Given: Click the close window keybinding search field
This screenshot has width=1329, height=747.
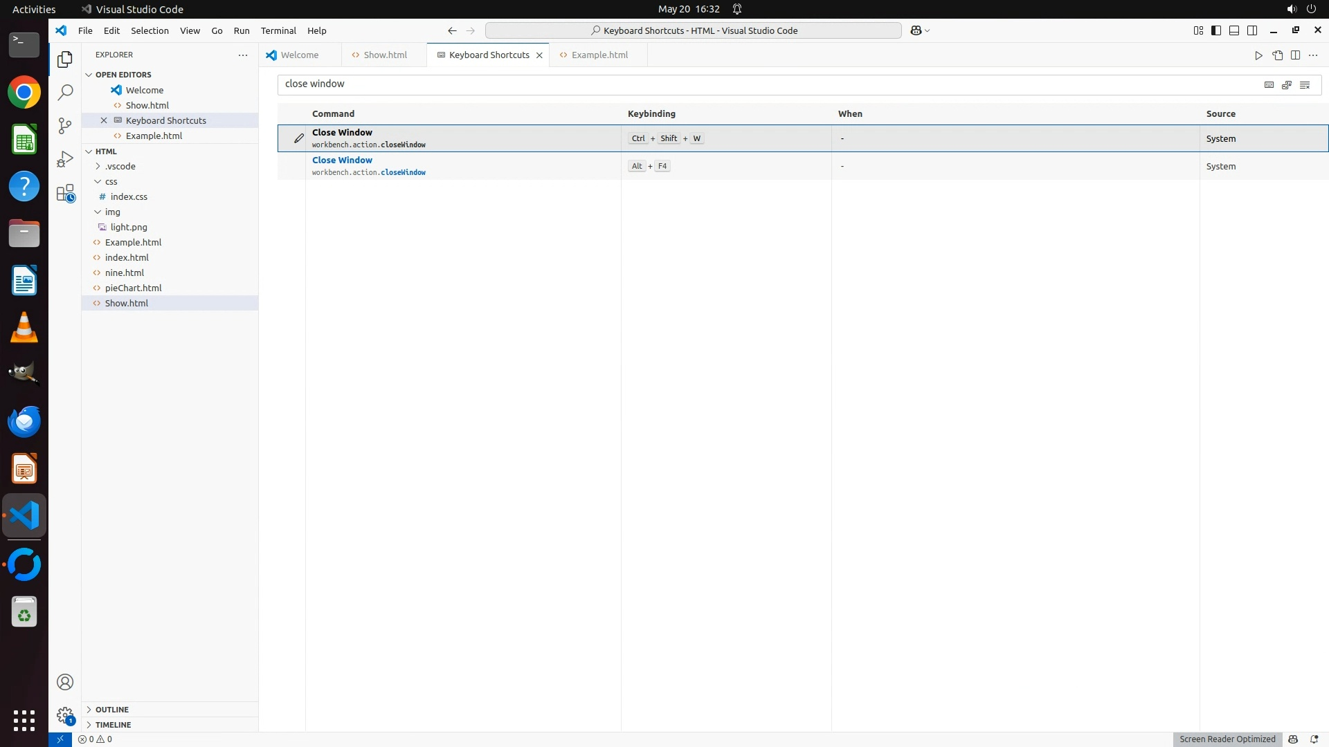Looking at the screenshot, I should tap(761, 84).
